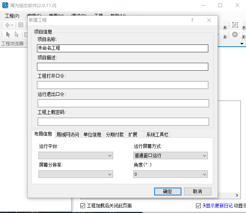This screenshot has width=246, height=213.
Task: Minimize the main application window
Action: (x=203, y=5)
